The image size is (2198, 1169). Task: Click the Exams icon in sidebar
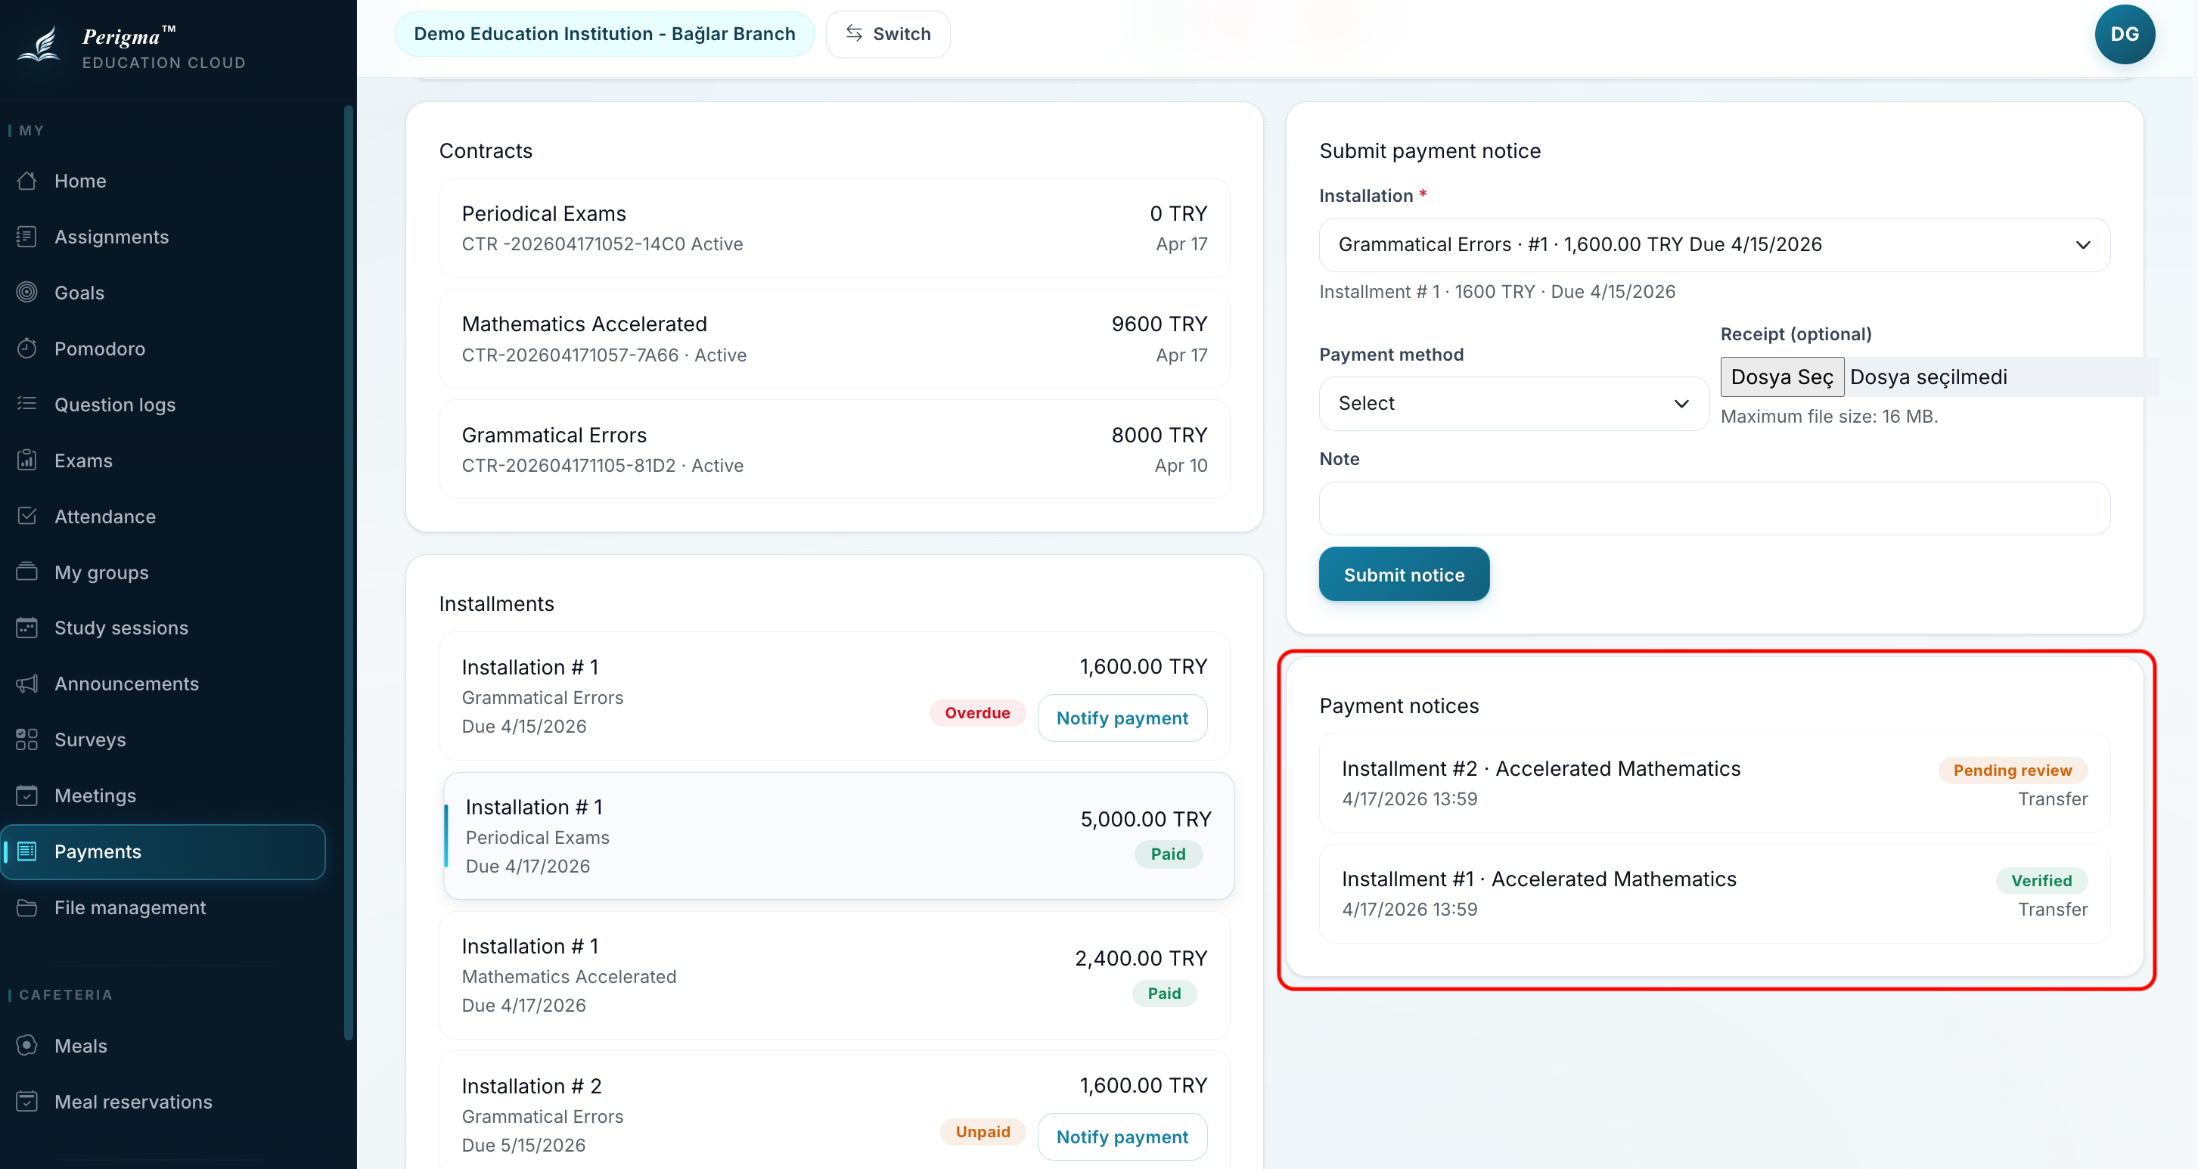pos(27,460)
